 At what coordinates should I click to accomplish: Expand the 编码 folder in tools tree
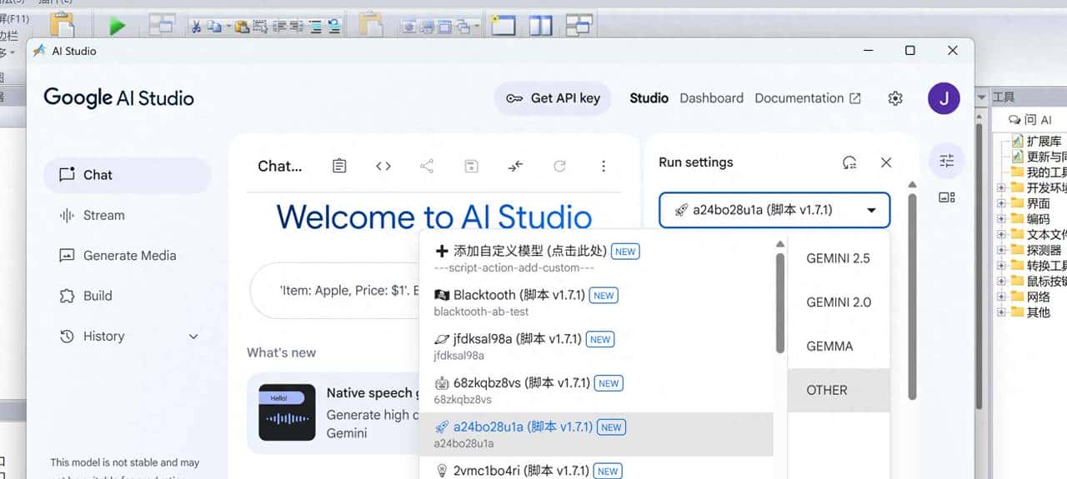[x=1001, y=219]
